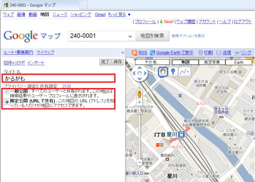Click the Google Earth icon in toolbar
The width and height of the screenshot is (255, 182).
(152, 53)
